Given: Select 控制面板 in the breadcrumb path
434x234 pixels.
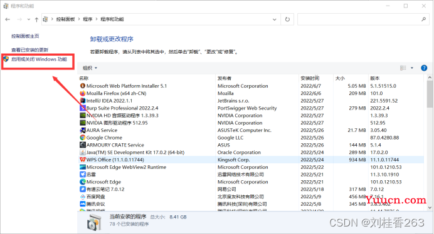Looking at the screenshot, I should (65, 19).
